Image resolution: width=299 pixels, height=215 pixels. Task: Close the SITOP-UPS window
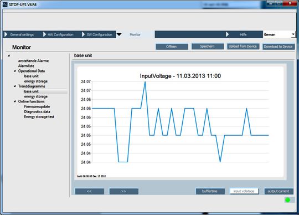(290, 3)
